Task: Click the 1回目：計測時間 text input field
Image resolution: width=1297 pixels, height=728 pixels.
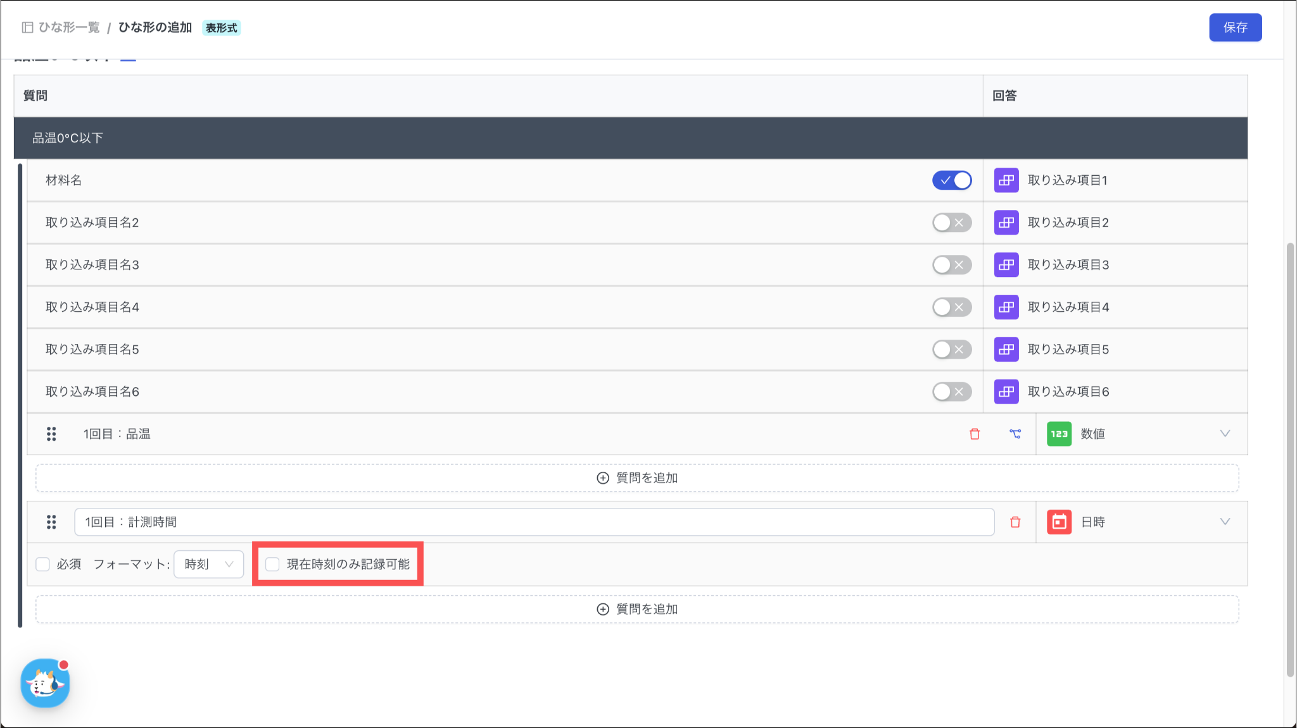Action: tap(534, 522)
